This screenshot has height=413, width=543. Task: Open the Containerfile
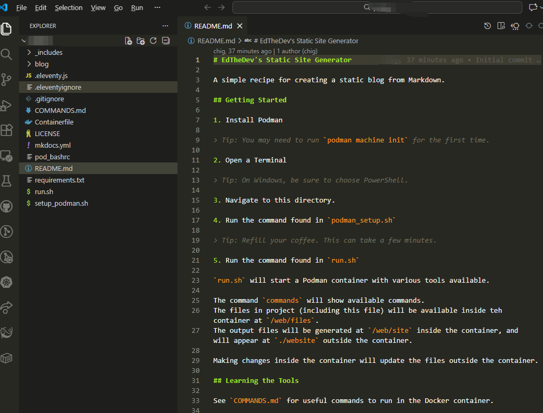point(54,122)
